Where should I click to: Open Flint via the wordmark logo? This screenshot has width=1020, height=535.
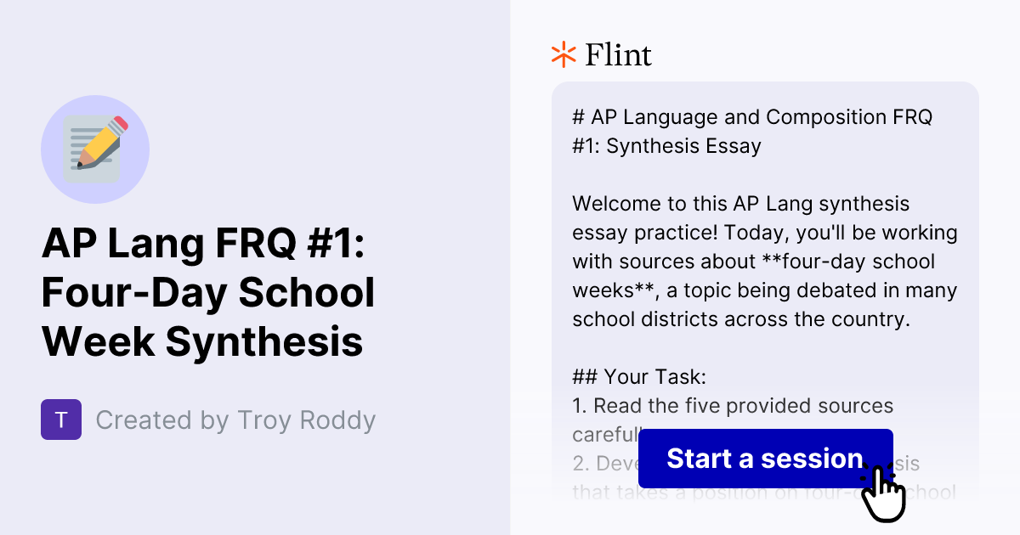coord(618,54)
